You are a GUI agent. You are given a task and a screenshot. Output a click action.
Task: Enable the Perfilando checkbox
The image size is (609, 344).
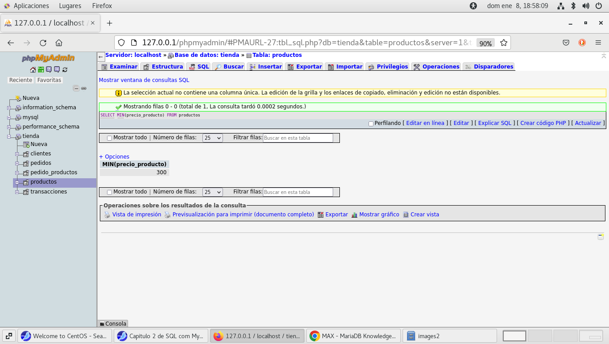point(371,124)
